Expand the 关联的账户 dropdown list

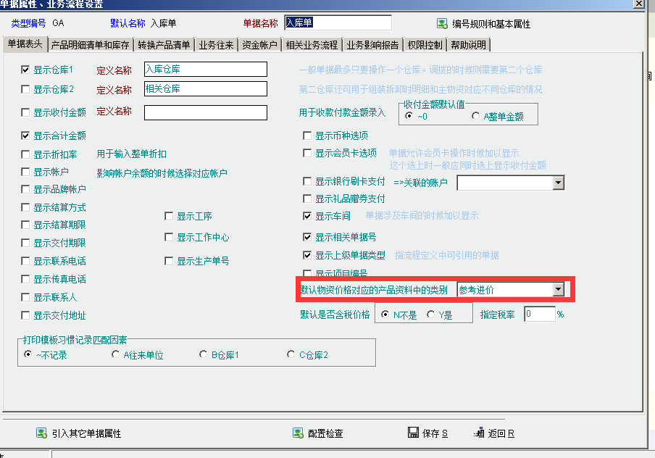click(x=558, y=183)
